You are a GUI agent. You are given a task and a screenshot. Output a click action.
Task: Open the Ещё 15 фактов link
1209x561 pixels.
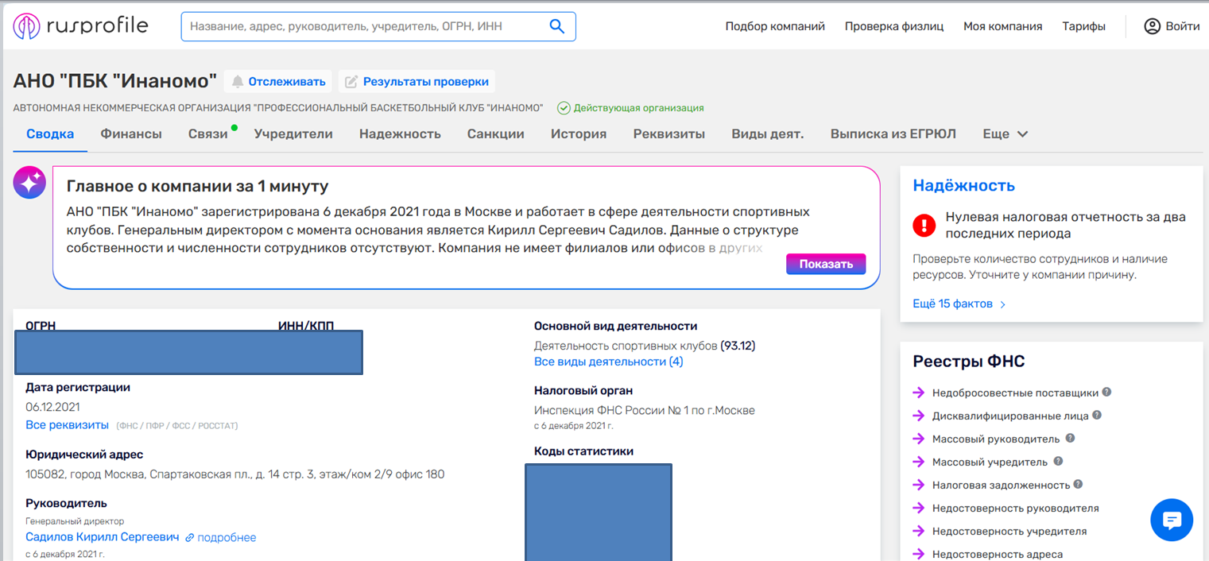952,304
